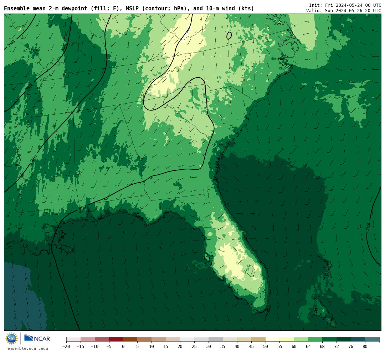This screenshot has height=353, width=385.
Task: Click the -20 colorbar tick label
Action: pyautogui.click(x=66, y=347)
